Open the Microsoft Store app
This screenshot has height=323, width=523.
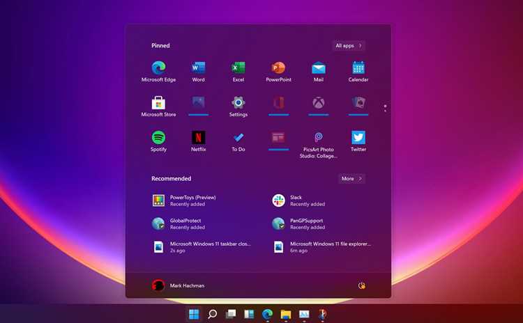pos(158,107)
